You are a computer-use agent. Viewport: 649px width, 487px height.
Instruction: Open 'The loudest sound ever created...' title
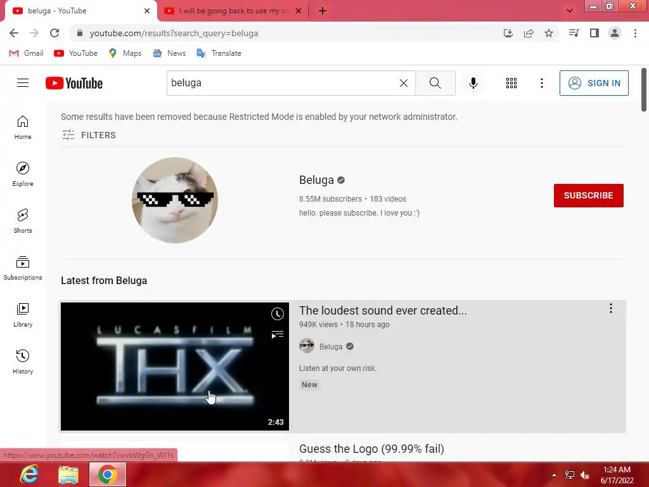(383, 311)
